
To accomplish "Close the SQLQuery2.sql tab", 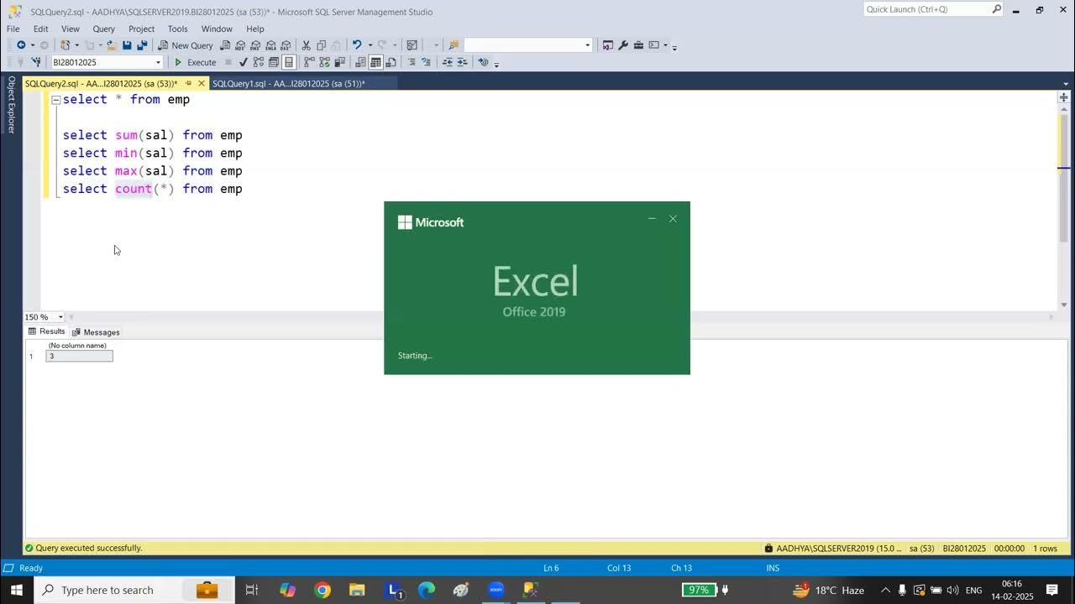I will coord(202,83).
